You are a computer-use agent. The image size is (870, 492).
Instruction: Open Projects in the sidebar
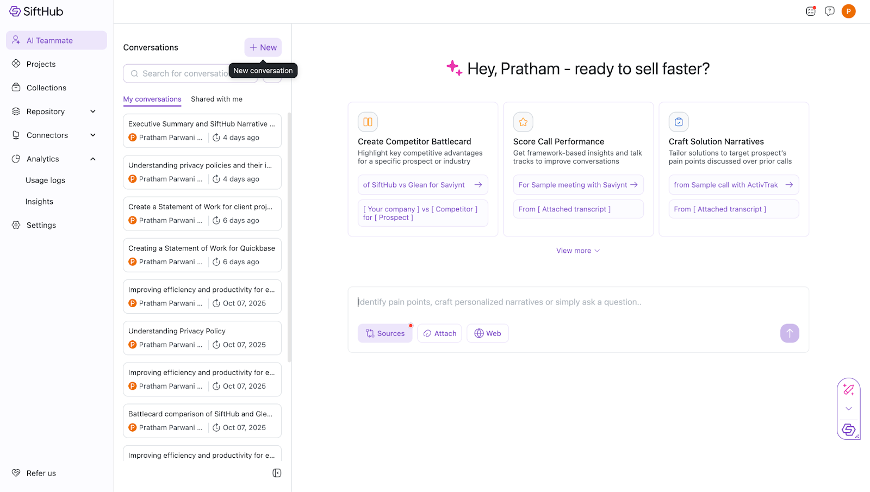tap(41, 64)
